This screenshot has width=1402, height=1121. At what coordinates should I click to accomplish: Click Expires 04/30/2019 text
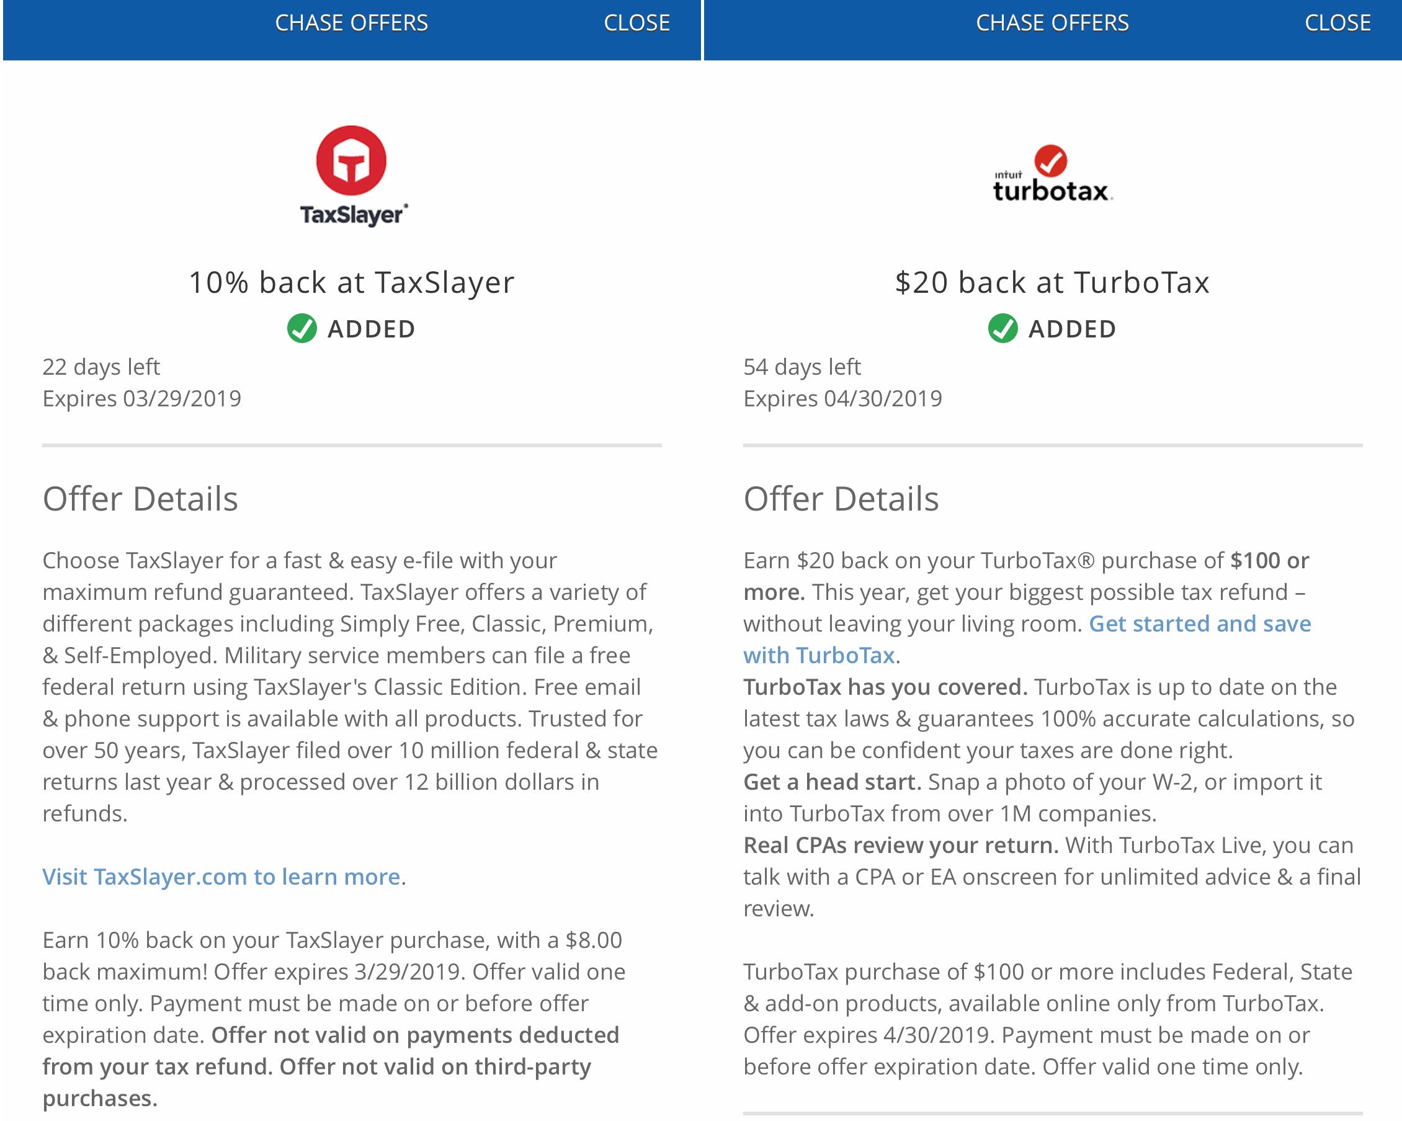[x=843, y=399]
